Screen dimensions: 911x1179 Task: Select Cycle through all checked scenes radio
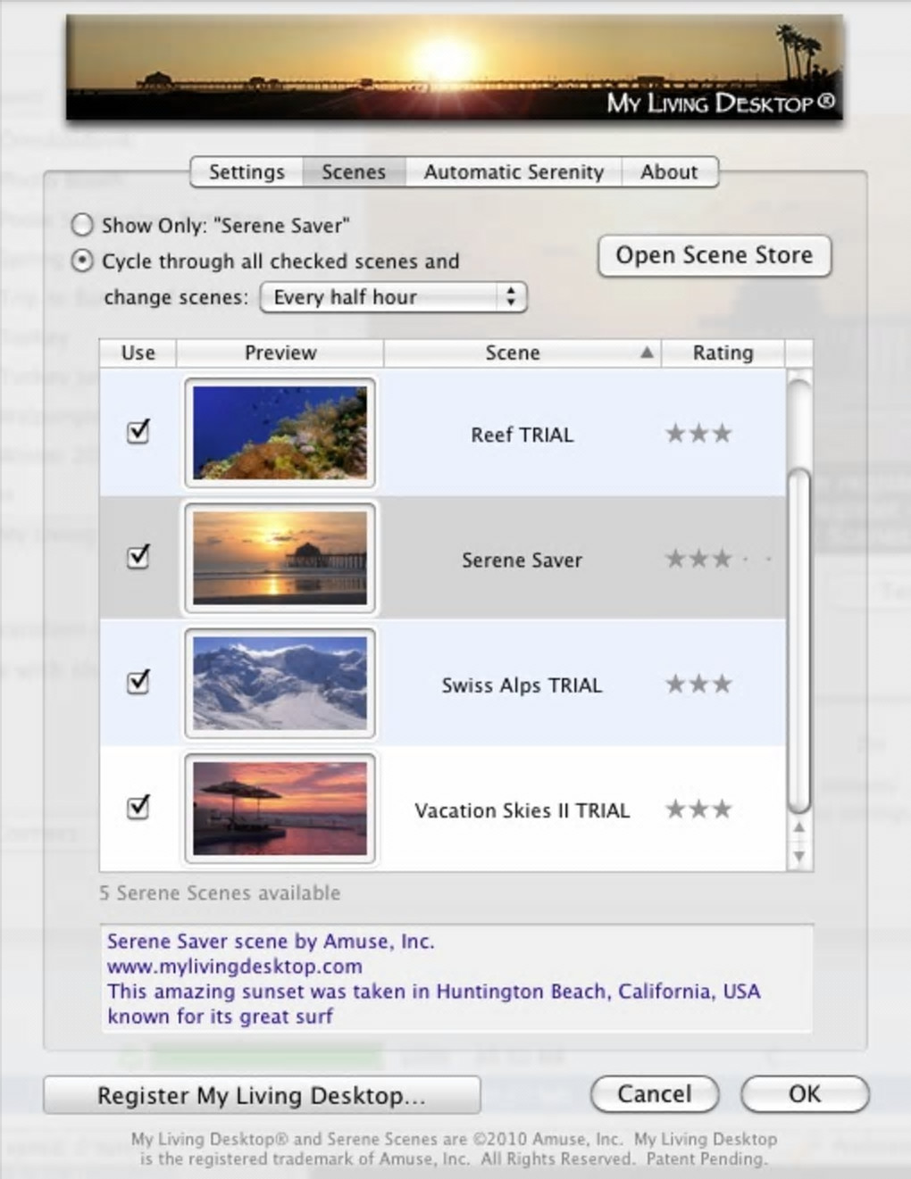(x=82, y=261)
